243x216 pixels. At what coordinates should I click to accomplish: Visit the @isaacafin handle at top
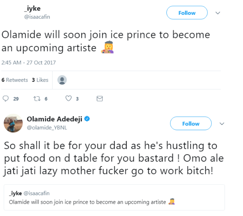click(x=37, y=17)
